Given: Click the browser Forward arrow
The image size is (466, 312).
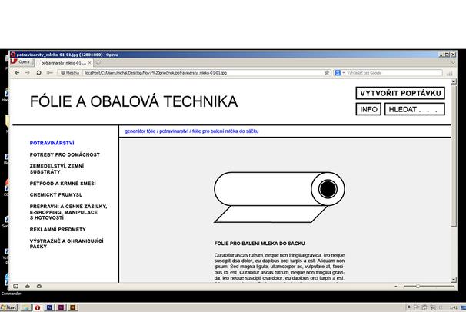Looking at the screenshot, I should 28,72.
